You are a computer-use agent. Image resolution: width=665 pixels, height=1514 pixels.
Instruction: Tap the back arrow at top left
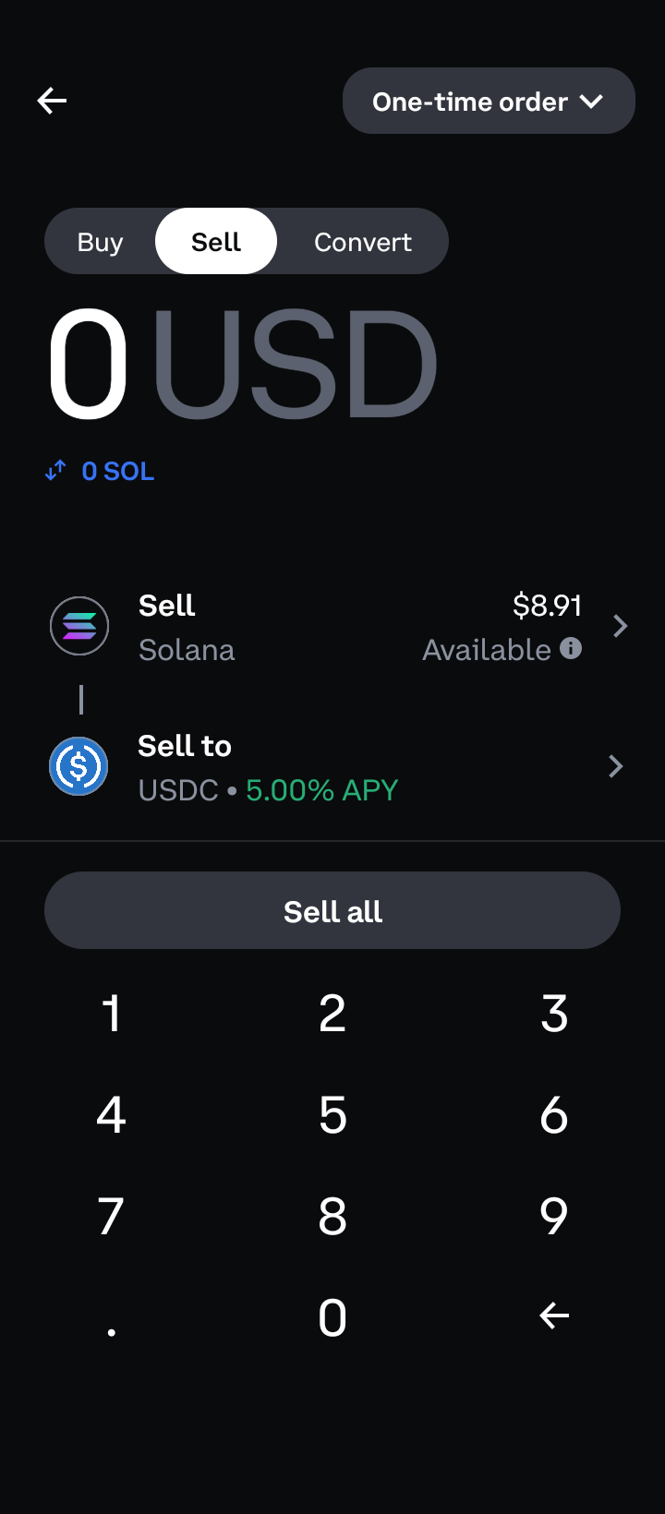pos(52,101)
